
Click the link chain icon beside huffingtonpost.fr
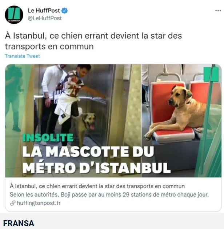[13, 203]
